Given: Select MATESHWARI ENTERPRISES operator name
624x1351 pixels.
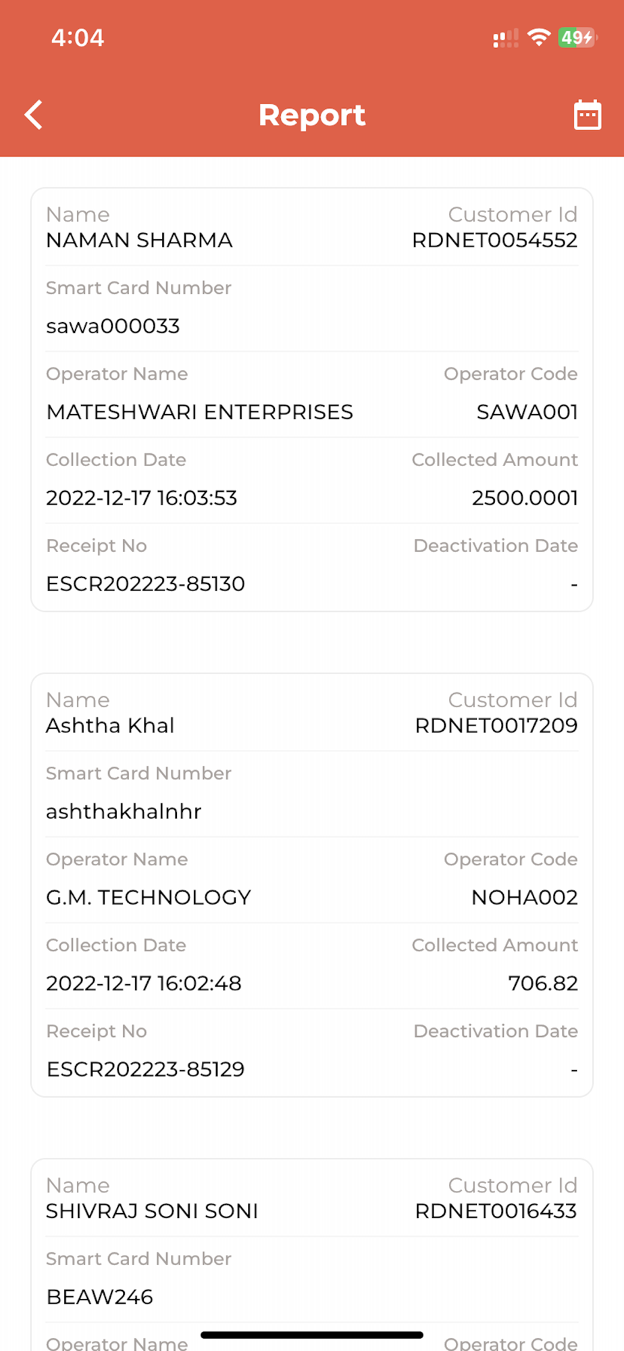Looking at the screenshot, I should [x=200, y=412].
